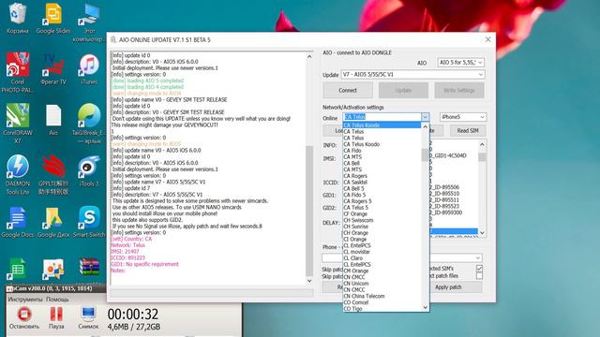Choose CA Bell from the list
This screenshot has height=337, width=600.
[382, 163]
